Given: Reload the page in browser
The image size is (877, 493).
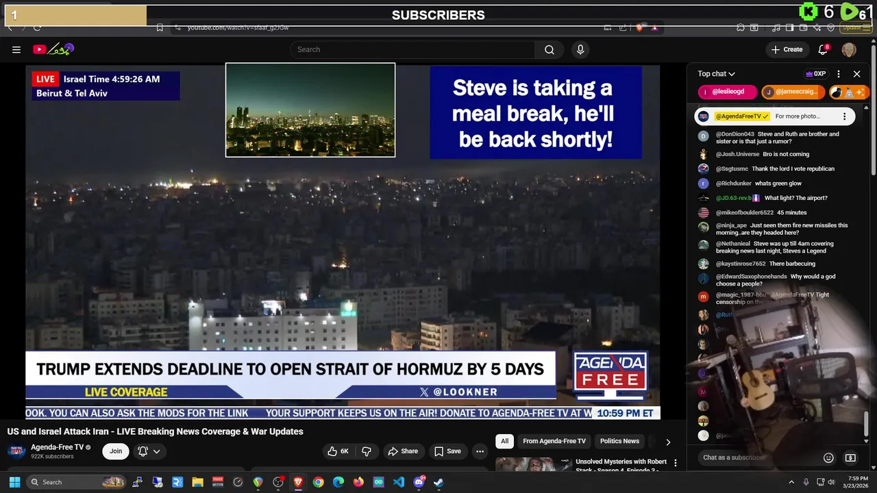Looking at the screenshot, I should tap(37, 27).
